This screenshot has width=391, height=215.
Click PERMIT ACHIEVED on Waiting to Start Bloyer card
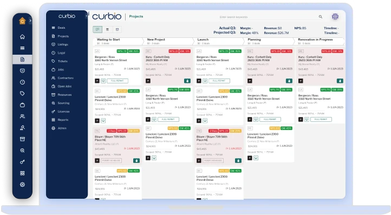[111, 161]
